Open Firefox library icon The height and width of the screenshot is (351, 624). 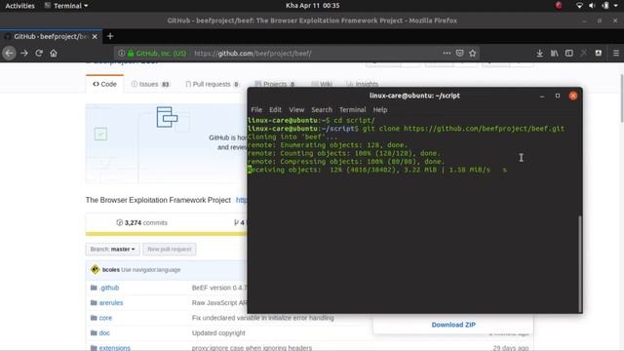[555, 53]
